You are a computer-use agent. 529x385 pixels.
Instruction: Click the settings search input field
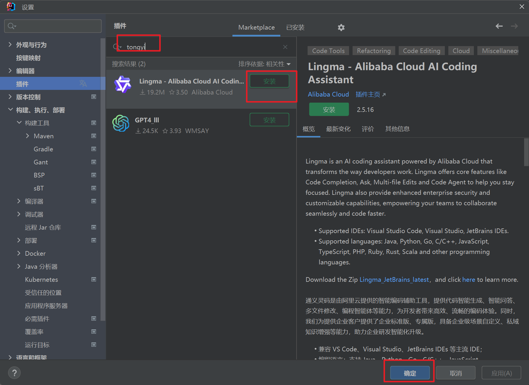tap(55, 26)
